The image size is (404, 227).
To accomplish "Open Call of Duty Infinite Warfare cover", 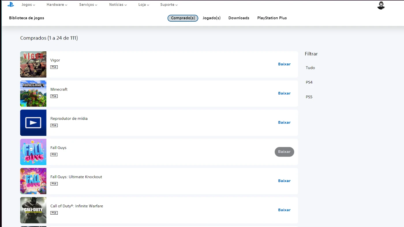I will click(x=33, y=210).
